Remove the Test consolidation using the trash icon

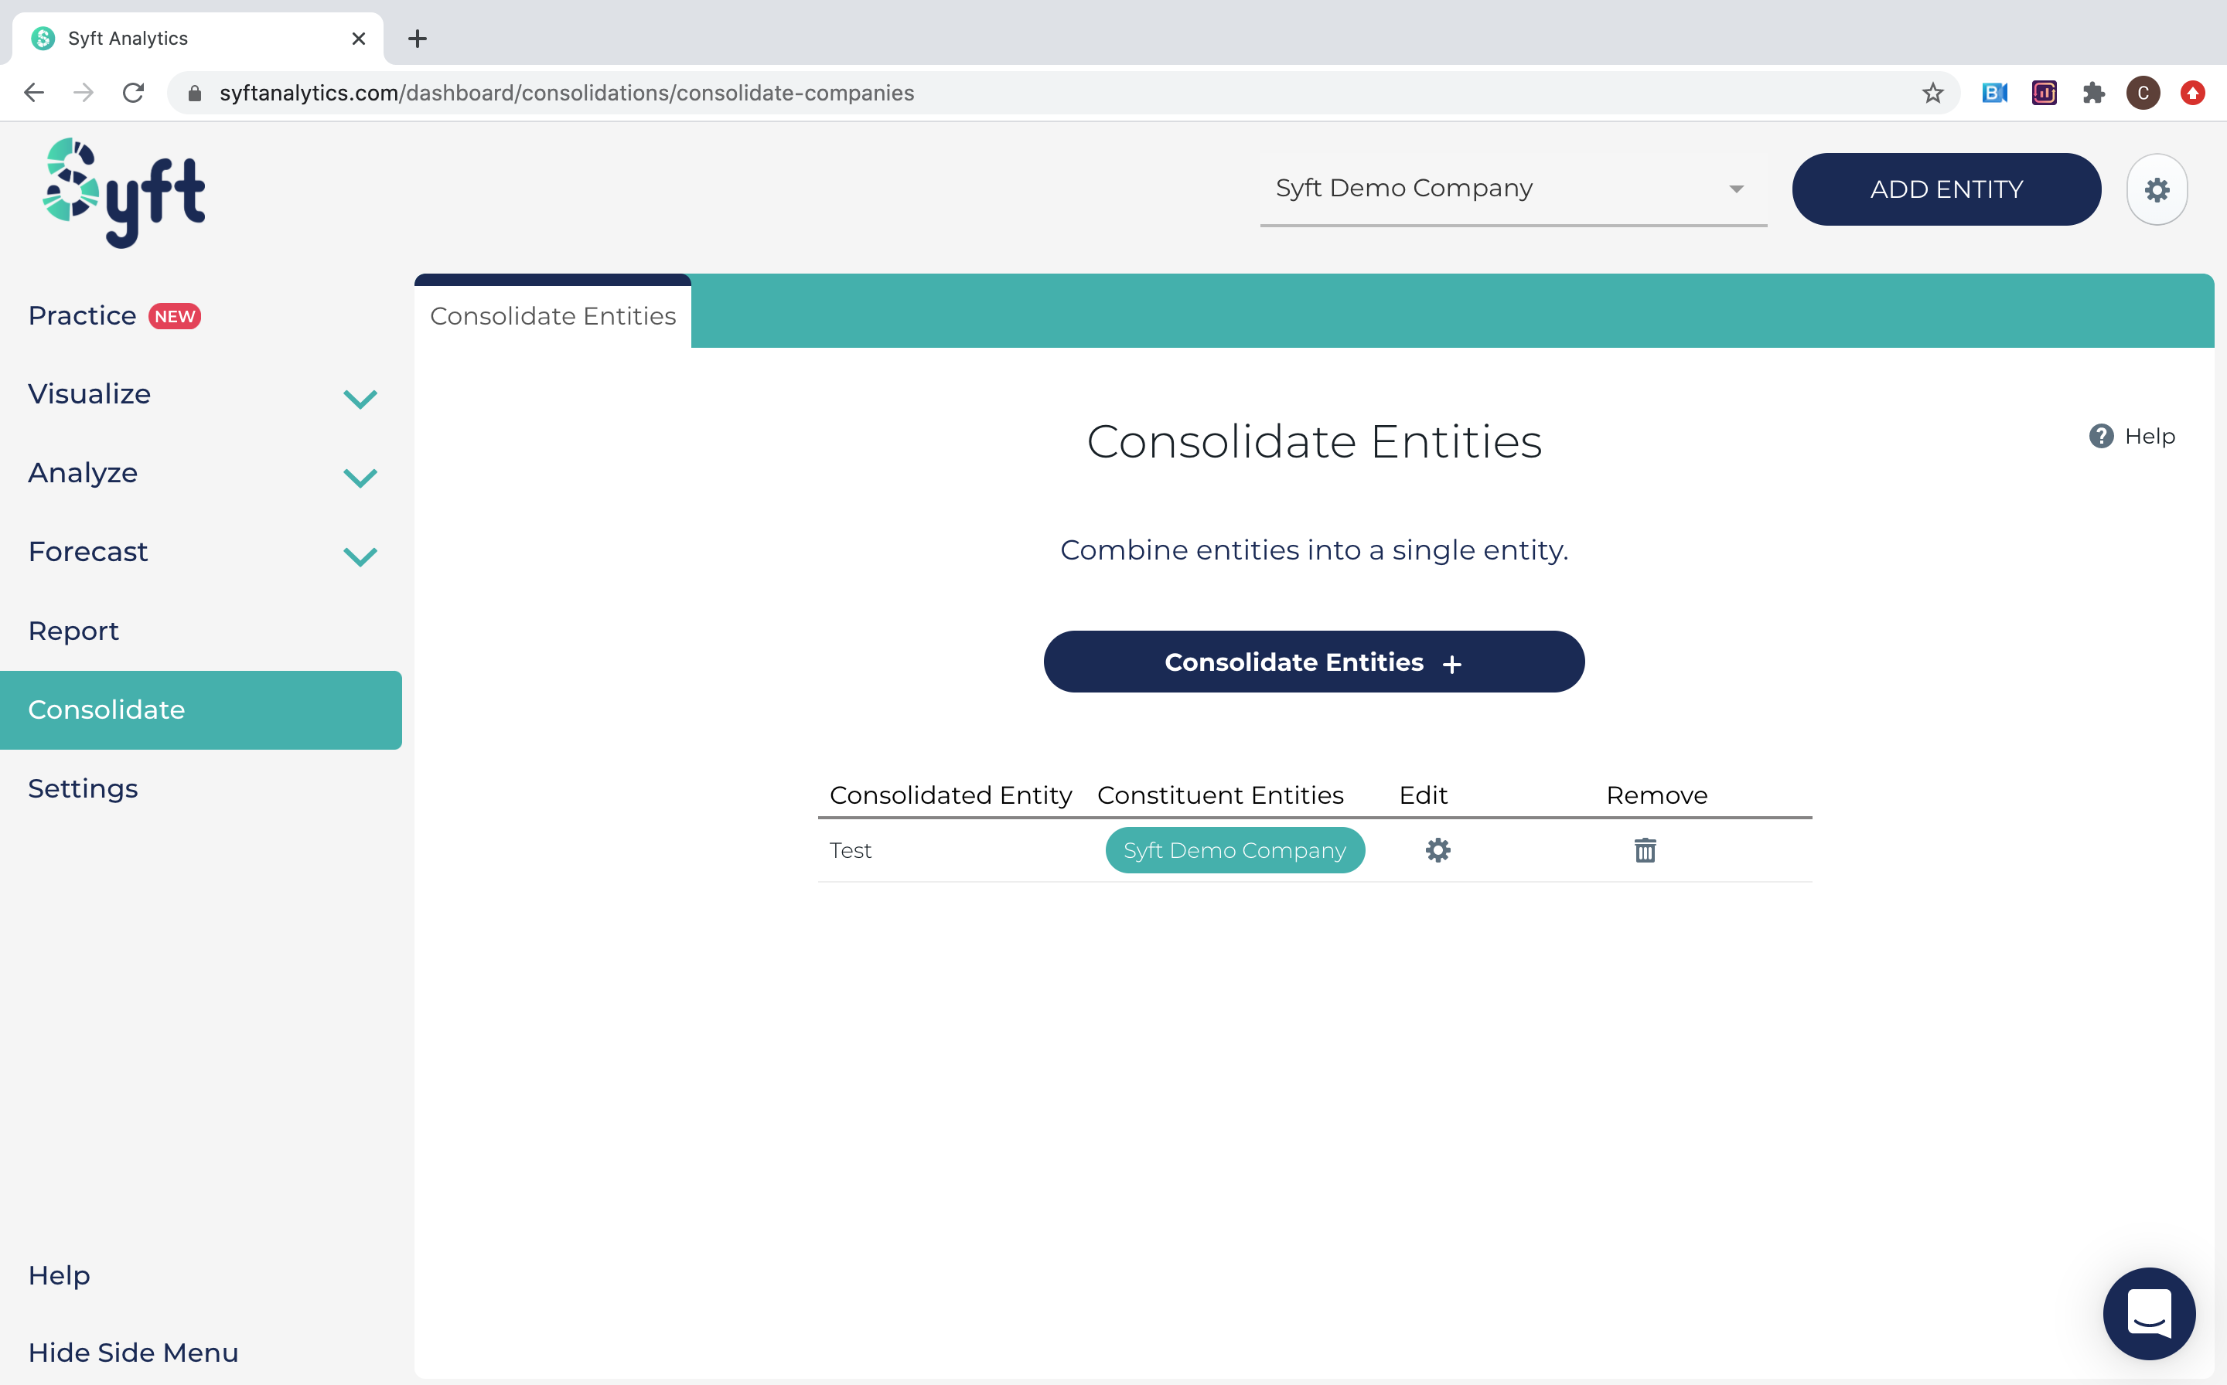pyautogui.click(x=1645, y=850)
